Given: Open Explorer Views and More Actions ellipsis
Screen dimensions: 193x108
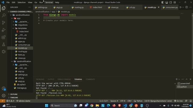Looking at the screenshot, I should [30, 7].
